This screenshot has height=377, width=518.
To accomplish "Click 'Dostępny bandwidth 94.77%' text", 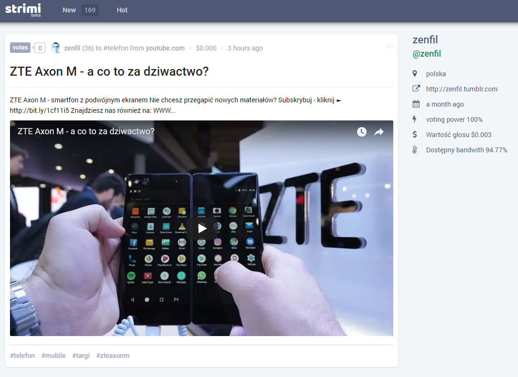I will tap(467, 149).
